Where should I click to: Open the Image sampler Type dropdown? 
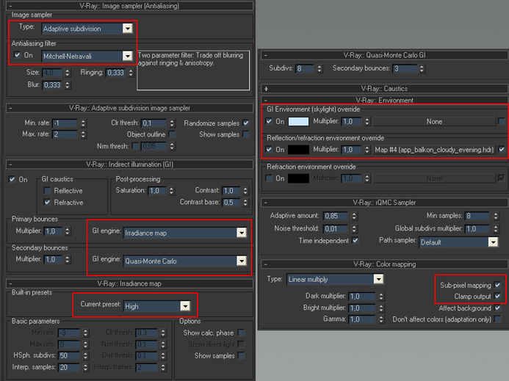(x=87, y=29)
